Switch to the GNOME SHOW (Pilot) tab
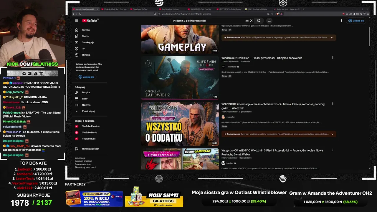 [200, 9]
